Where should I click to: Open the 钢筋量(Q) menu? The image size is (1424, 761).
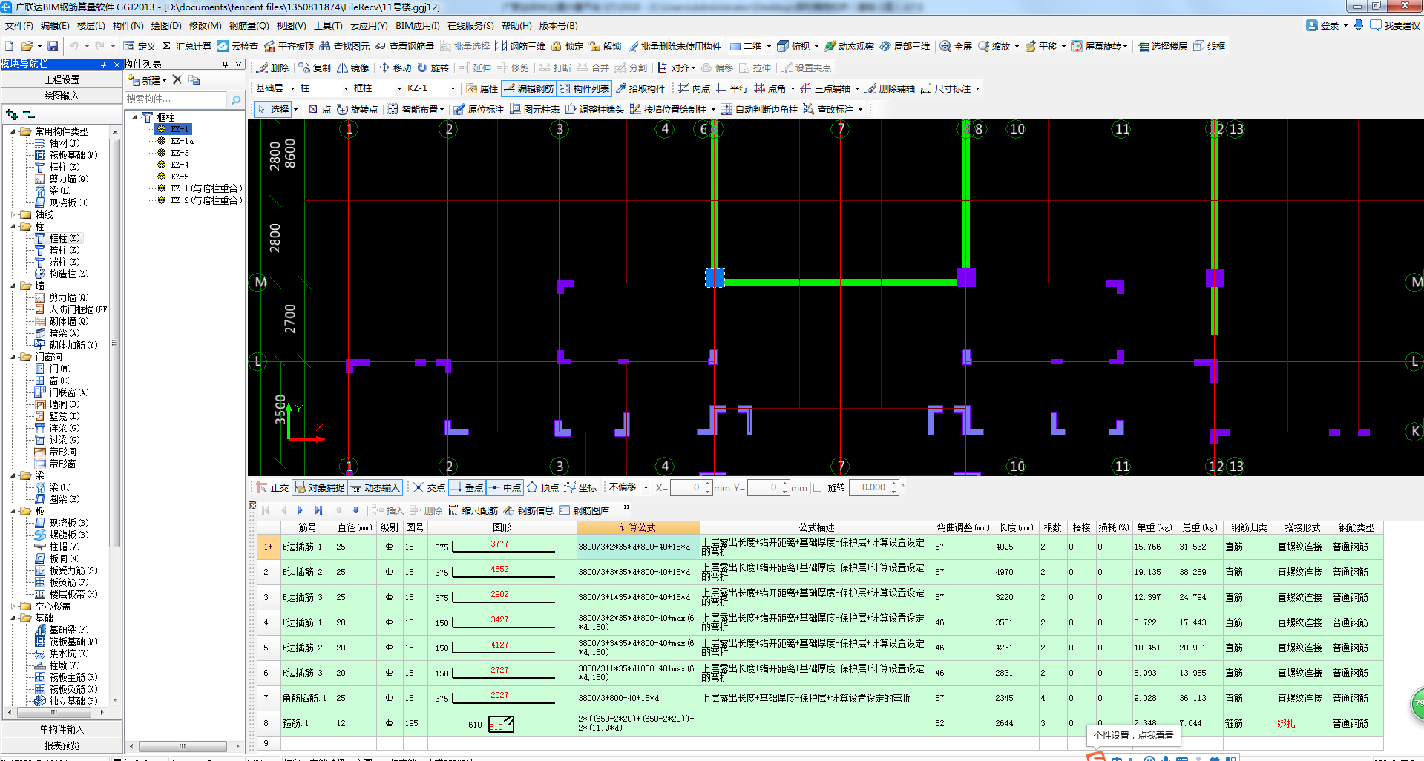click(x=249, y=25)
